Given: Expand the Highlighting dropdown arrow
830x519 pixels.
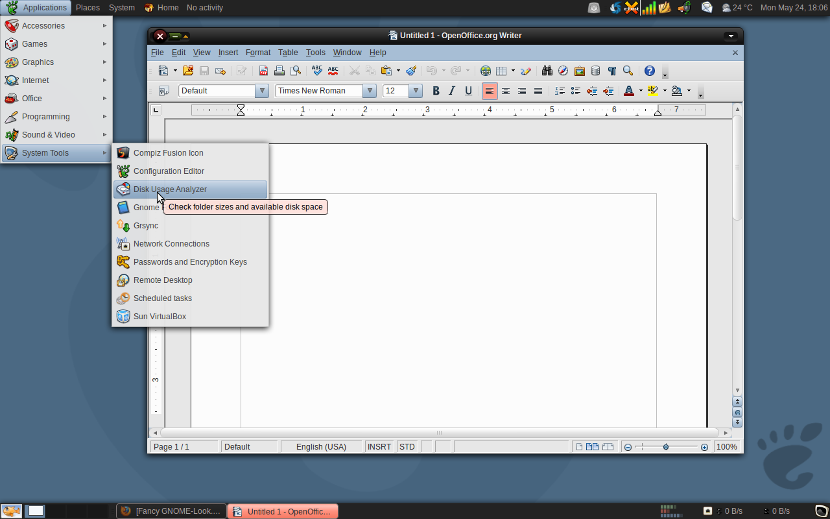Looking at the screenshot, I should tap(665, 91).
